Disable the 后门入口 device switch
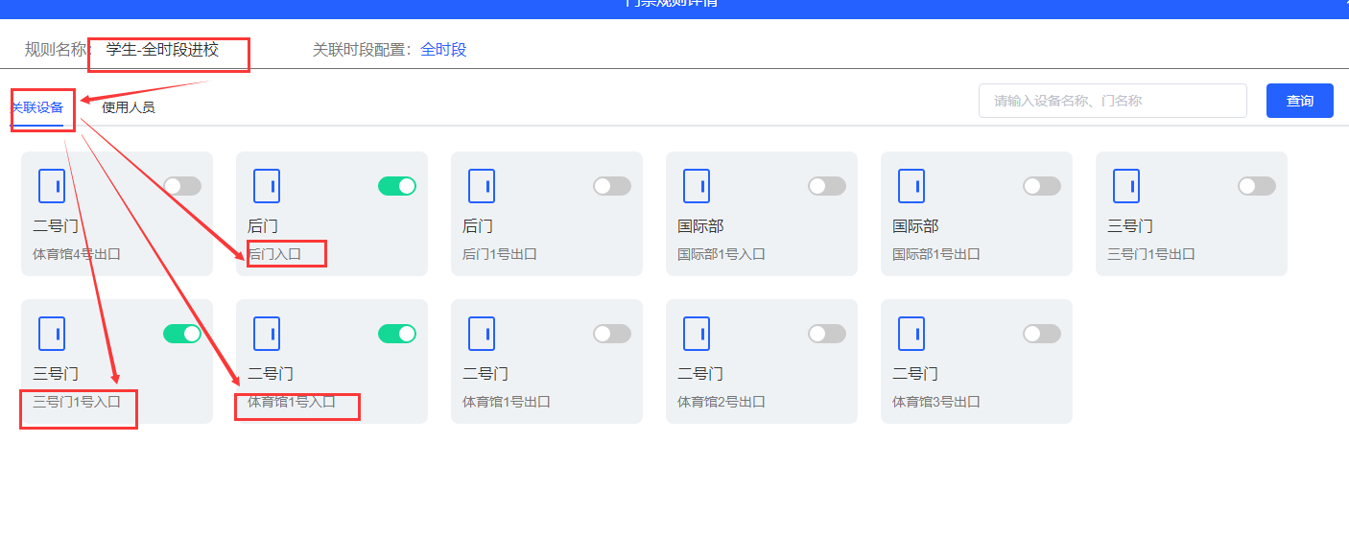The image size is (1349, 536). pos(397,186)
